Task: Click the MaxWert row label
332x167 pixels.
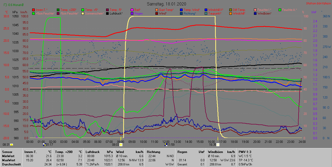Action: coord(8,160)
